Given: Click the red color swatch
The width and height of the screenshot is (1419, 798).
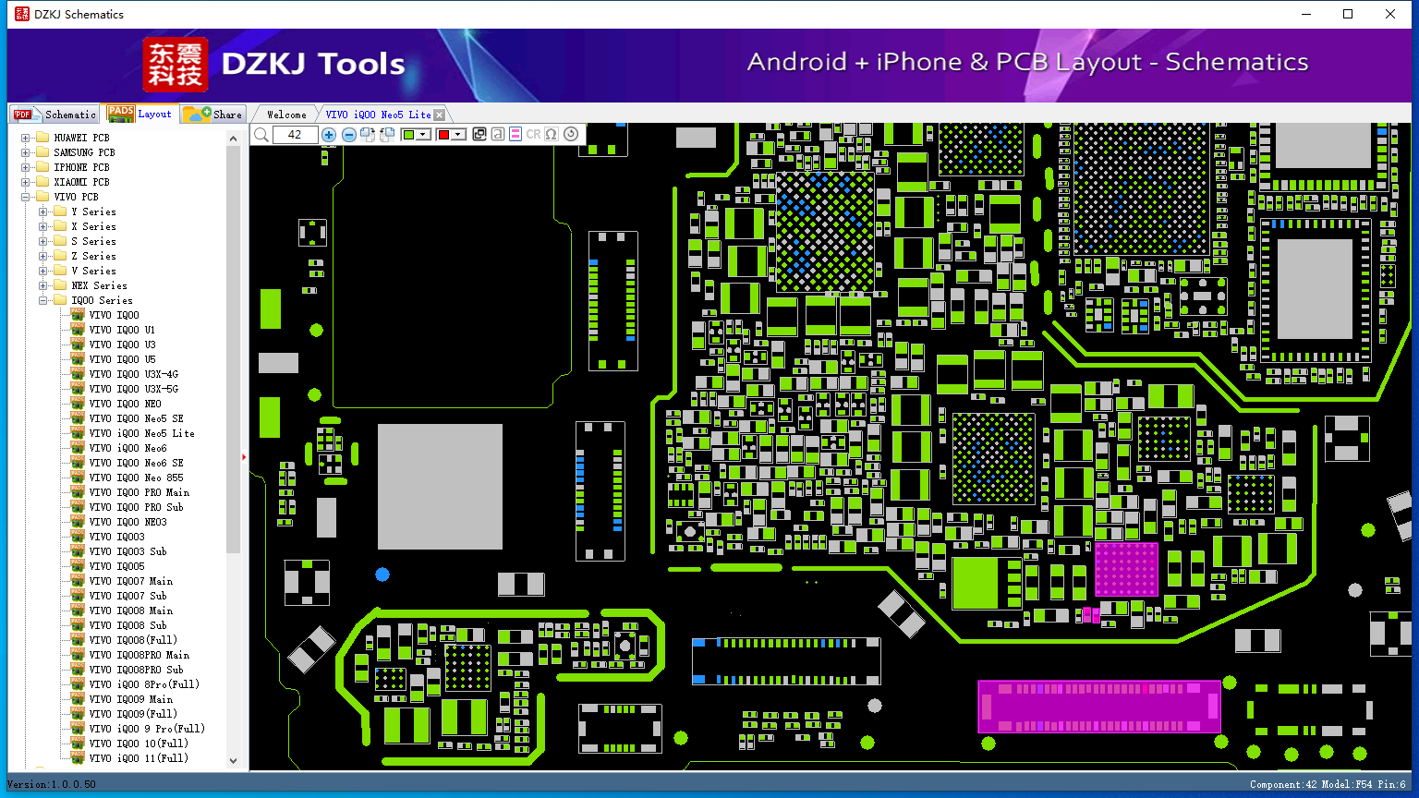Looking at the screenshot, I should tap(443, 135).
